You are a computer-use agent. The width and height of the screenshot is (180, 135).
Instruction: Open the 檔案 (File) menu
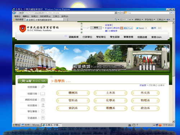click(x=17, y=16)
